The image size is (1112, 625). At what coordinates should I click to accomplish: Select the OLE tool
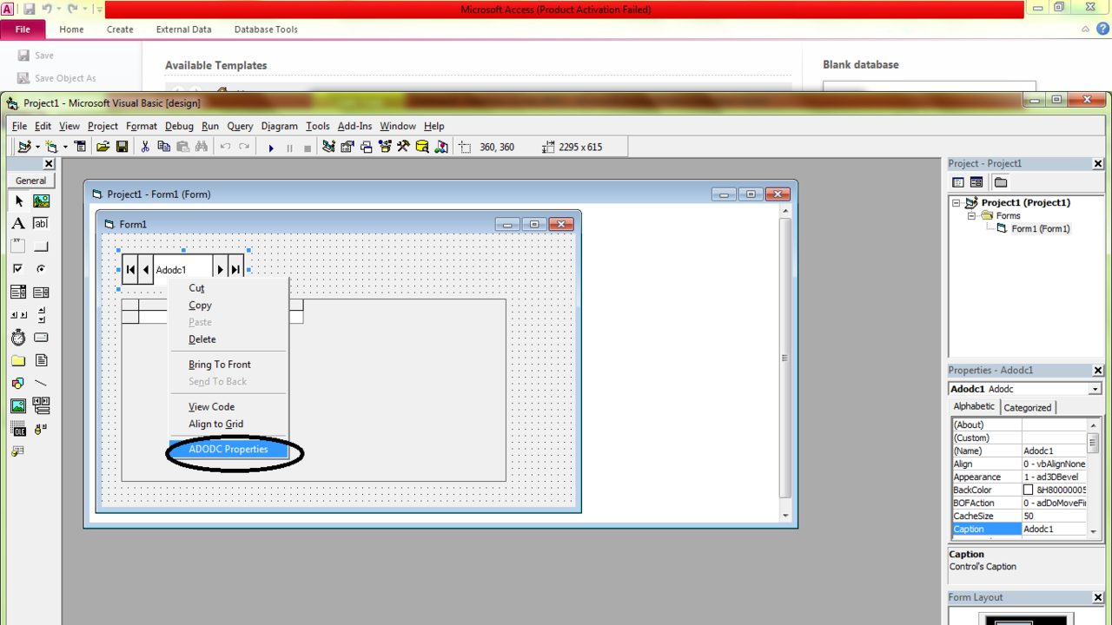click(x=18, y=429)
